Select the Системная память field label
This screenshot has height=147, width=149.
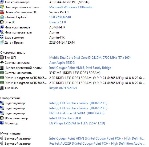click(x=18, y=73)
